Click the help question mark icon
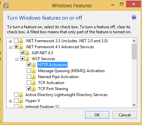Screen dimensions: 142x126 click(134, 17)
